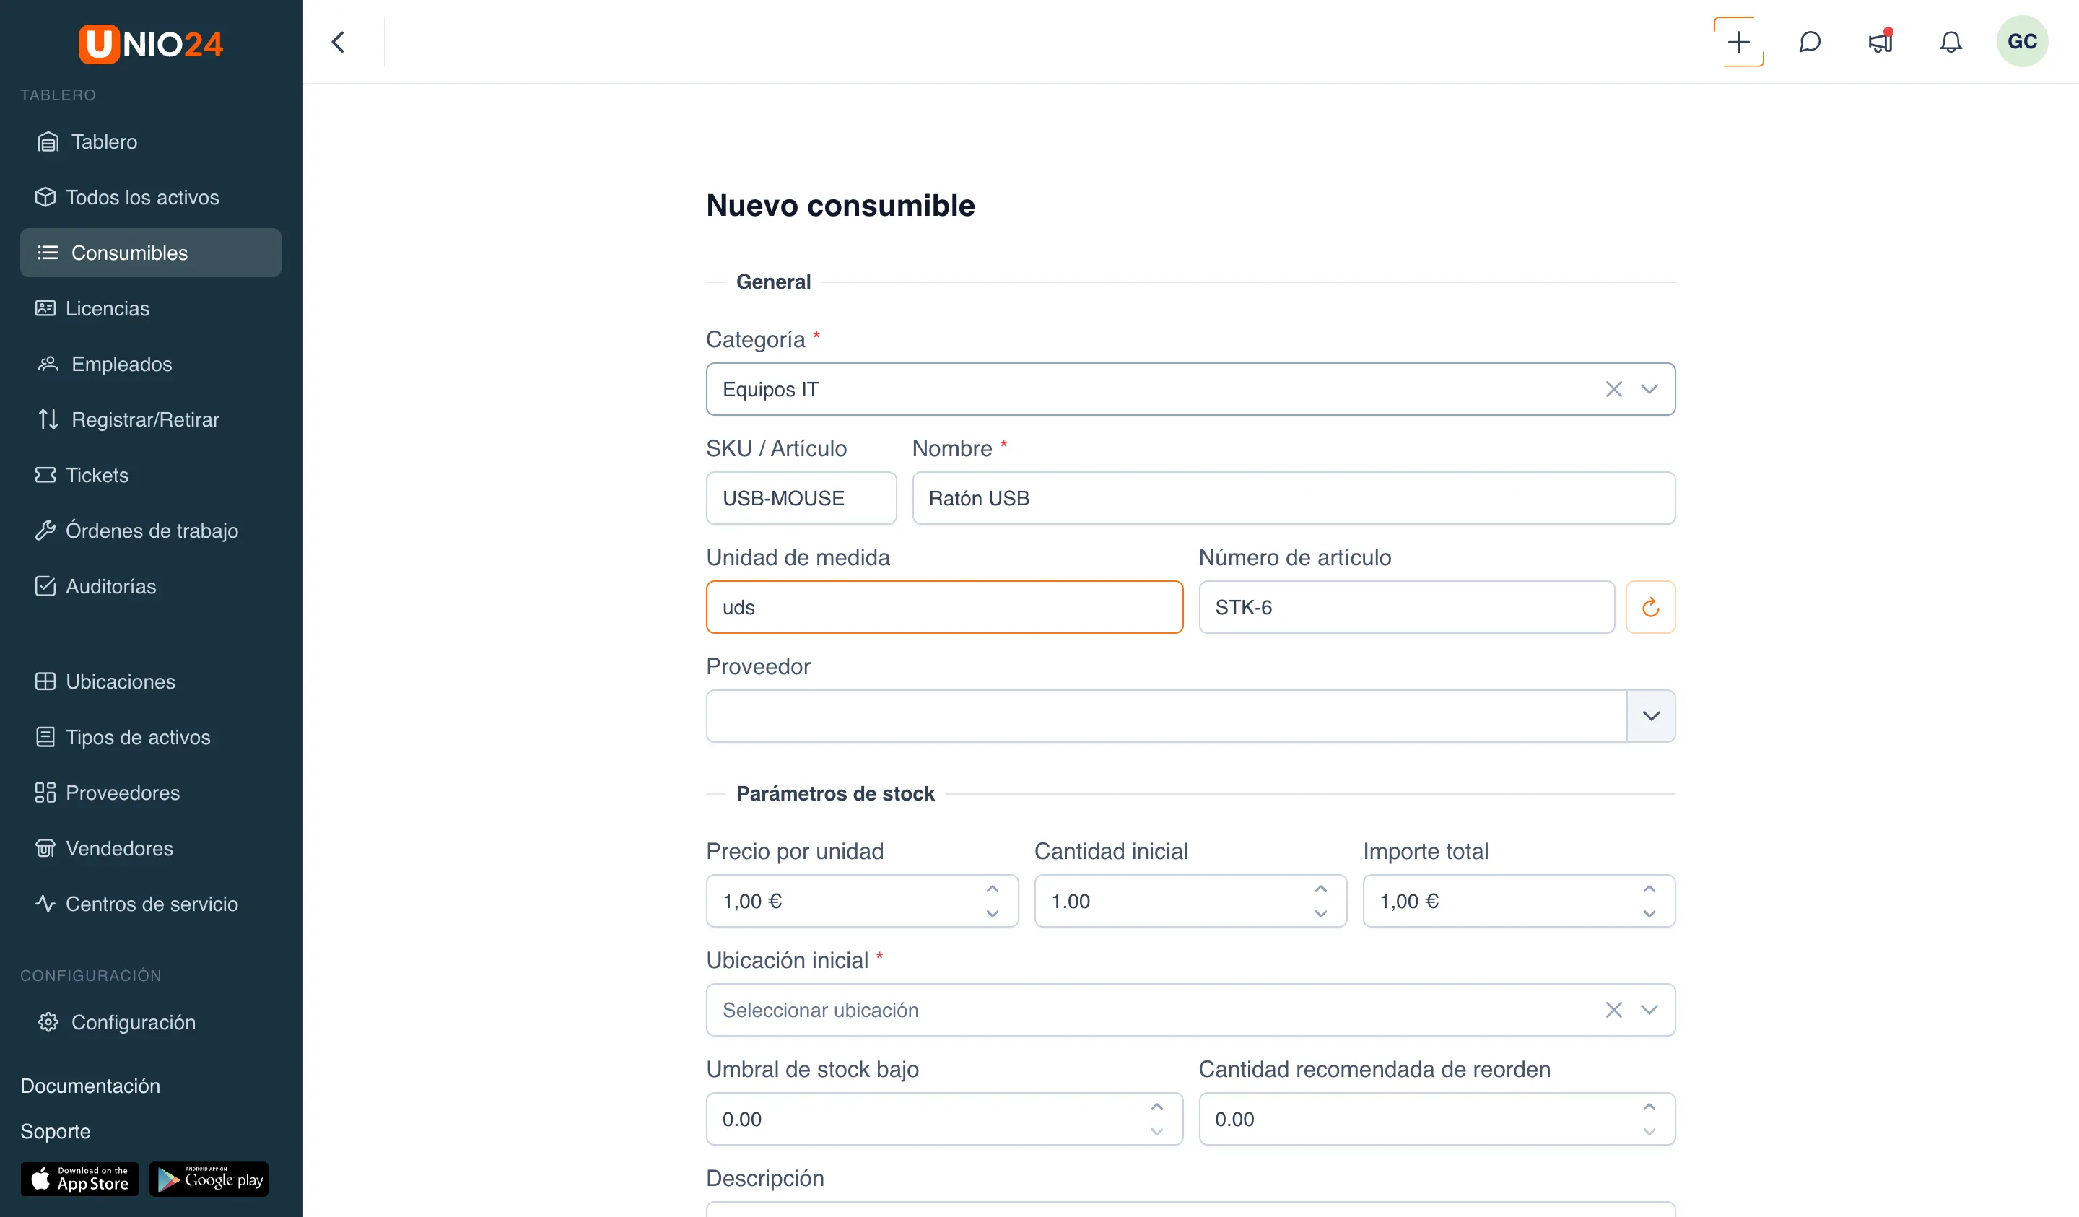
Task: Clear the Categoría selection with the X
Action: click(x=1613, y=388)
